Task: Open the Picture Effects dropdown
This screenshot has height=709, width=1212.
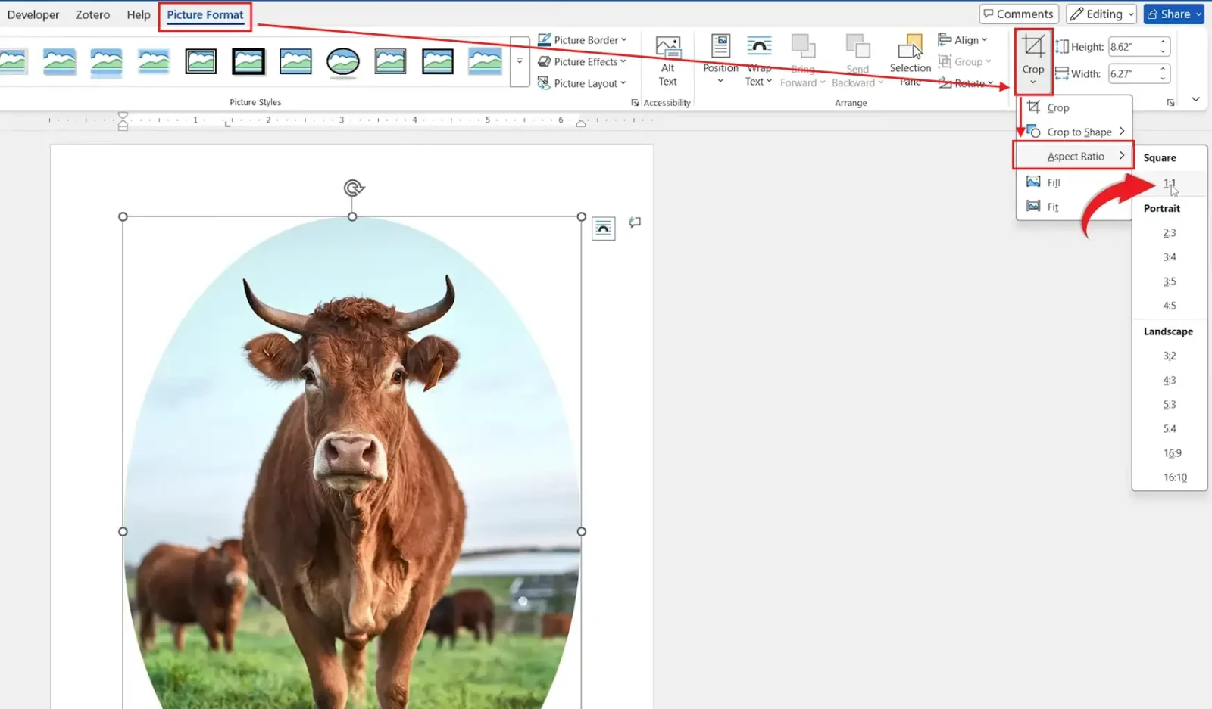Action: 582,61
